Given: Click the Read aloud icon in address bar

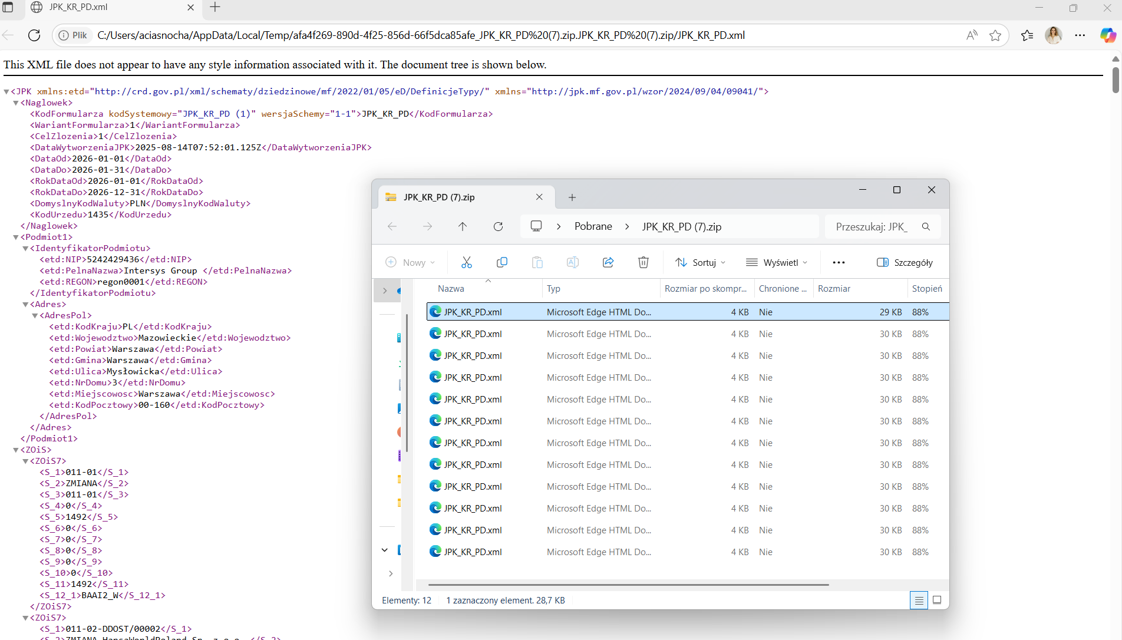Looking at the screenshot, I should [x=972, y=35].
